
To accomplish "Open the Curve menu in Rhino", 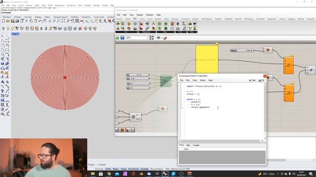I will (x=21, y=5).
